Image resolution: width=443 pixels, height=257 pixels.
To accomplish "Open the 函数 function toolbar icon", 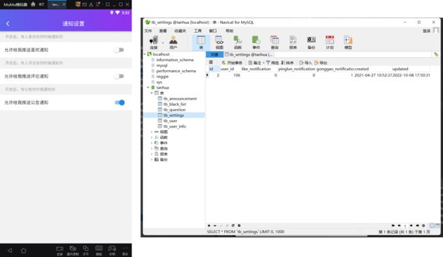I will (238, 42).
